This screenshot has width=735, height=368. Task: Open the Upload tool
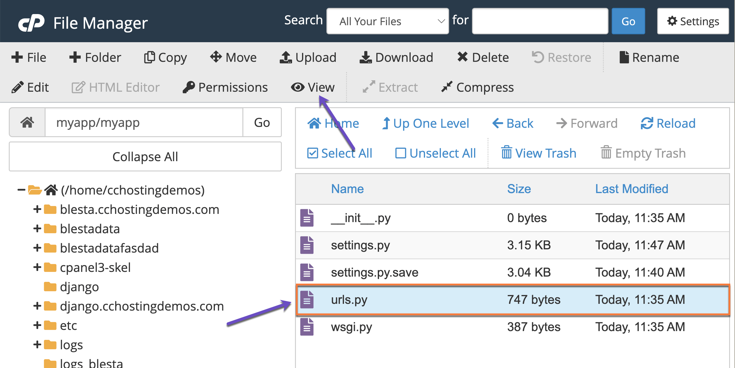coord(308,57)
